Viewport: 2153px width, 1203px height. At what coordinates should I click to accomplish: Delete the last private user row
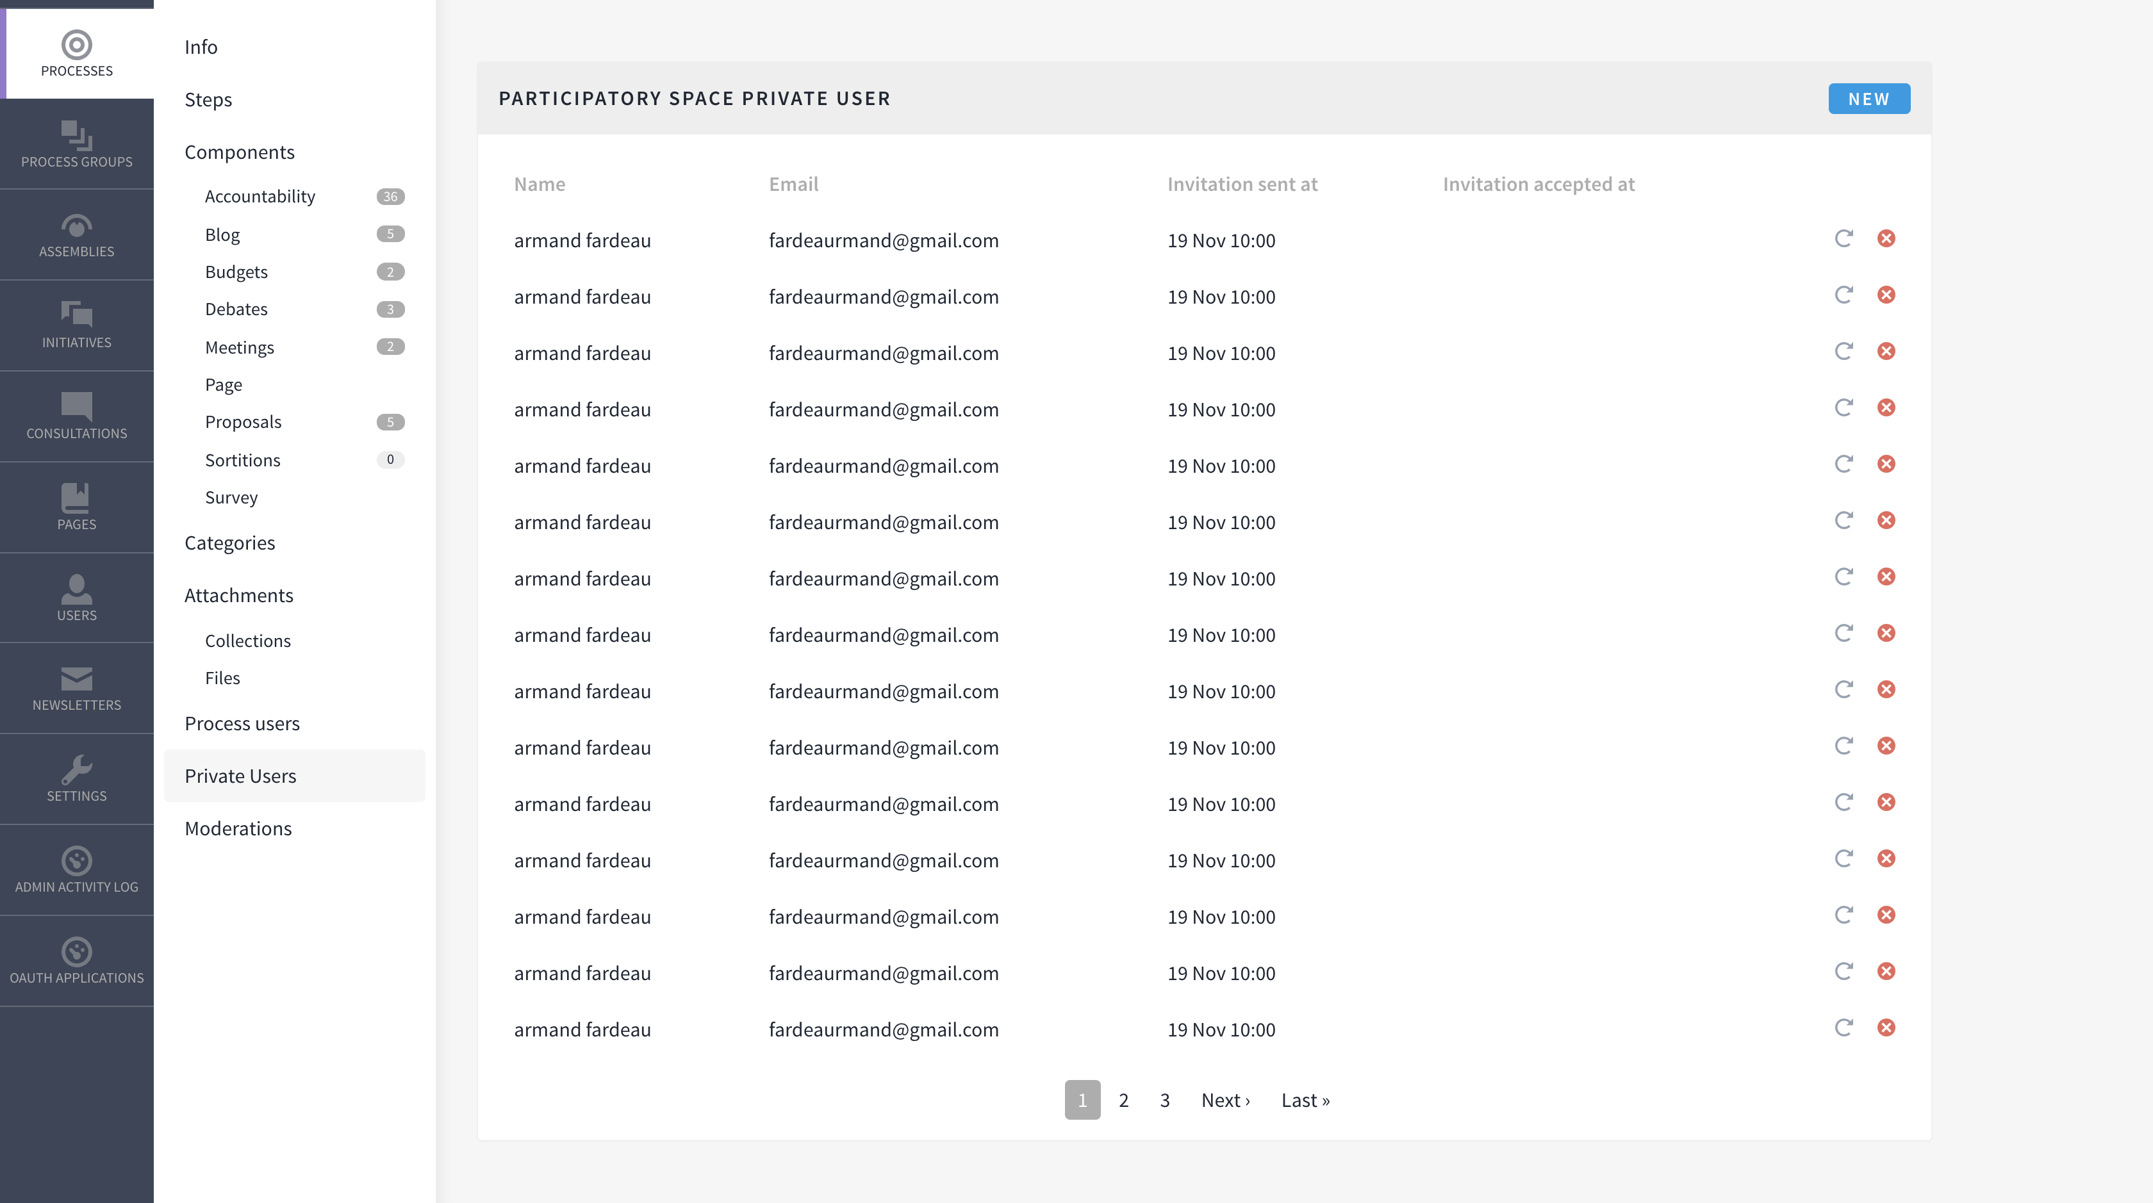point(1886,1027)
